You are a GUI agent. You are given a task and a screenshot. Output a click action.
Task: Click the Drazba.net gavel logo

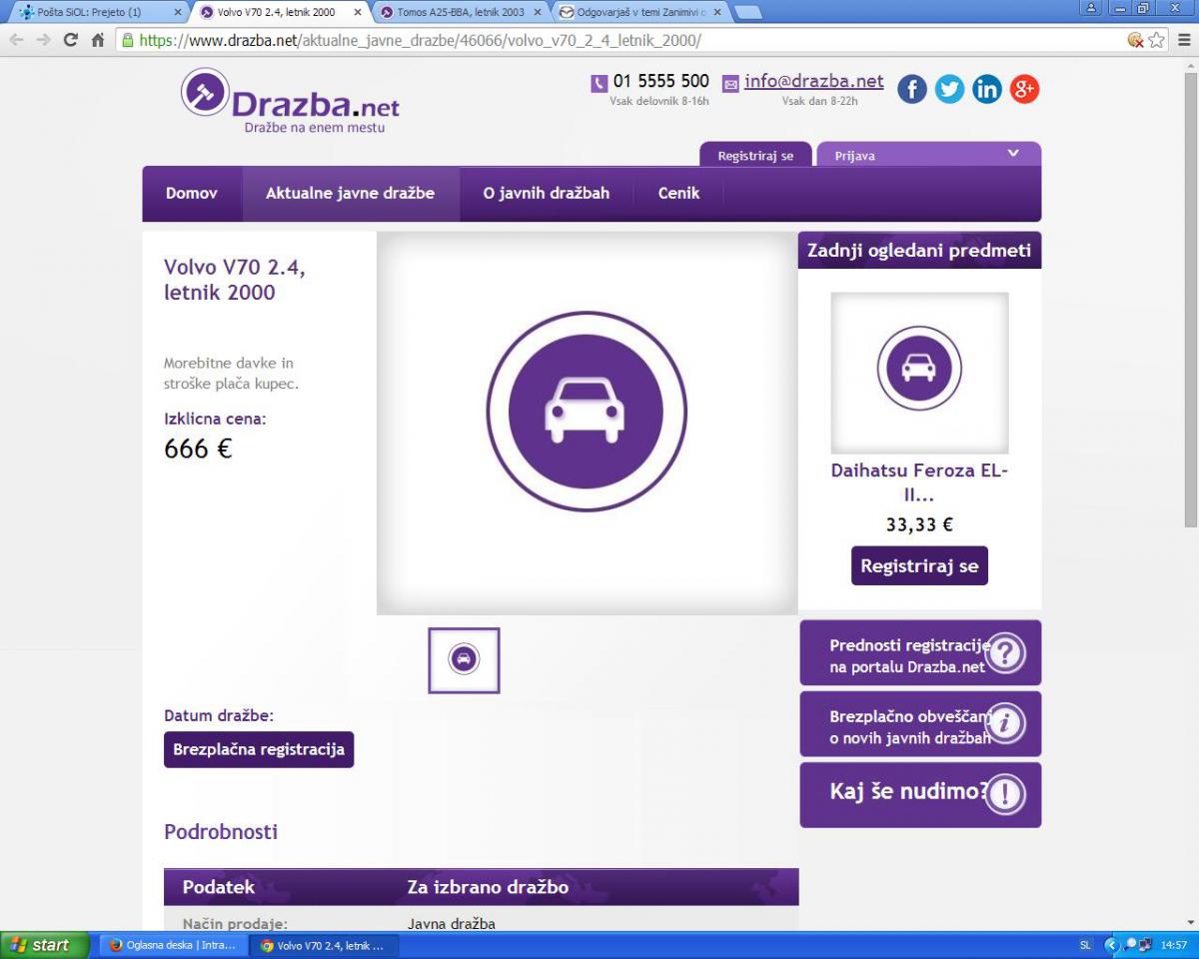point(205,92)
